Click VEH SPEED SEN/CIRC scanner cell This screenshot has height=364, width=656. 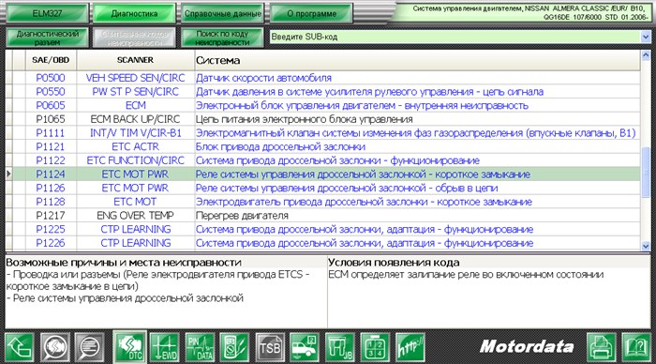click(136, 78)
